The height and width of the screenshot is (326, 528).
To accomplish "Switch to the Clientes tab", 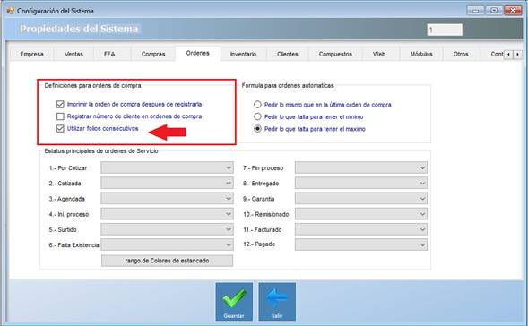I will click(x=287, y=54).
